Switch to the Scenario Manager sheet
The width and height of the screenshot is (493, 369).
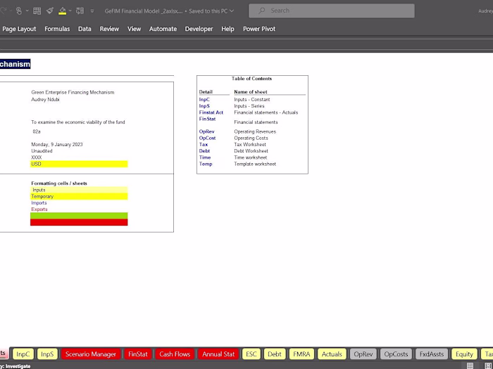pyautogui.click(x=91, y=354)
